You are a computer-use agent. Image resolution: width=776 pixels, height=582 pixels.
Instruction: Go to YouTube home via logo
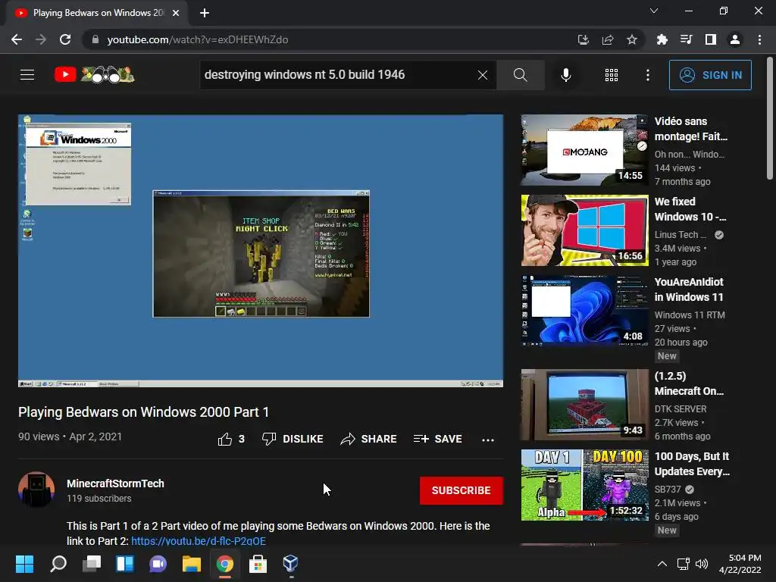pyautogui.click(x=94, y=75)
